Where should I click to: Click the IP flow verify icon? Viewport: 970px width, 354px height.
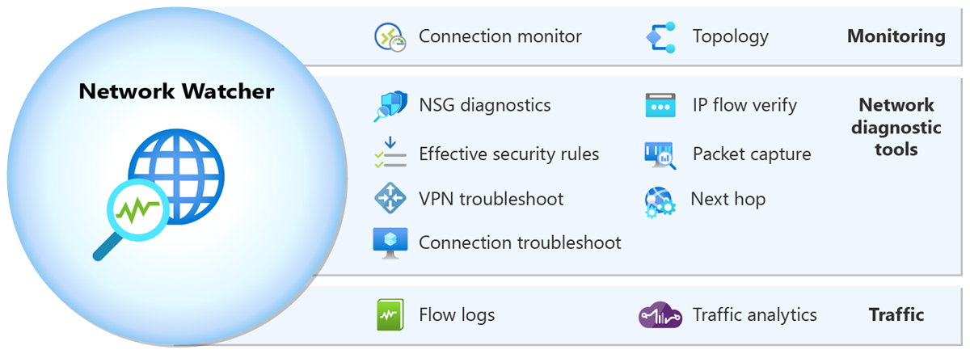click(x=660, y=106)
